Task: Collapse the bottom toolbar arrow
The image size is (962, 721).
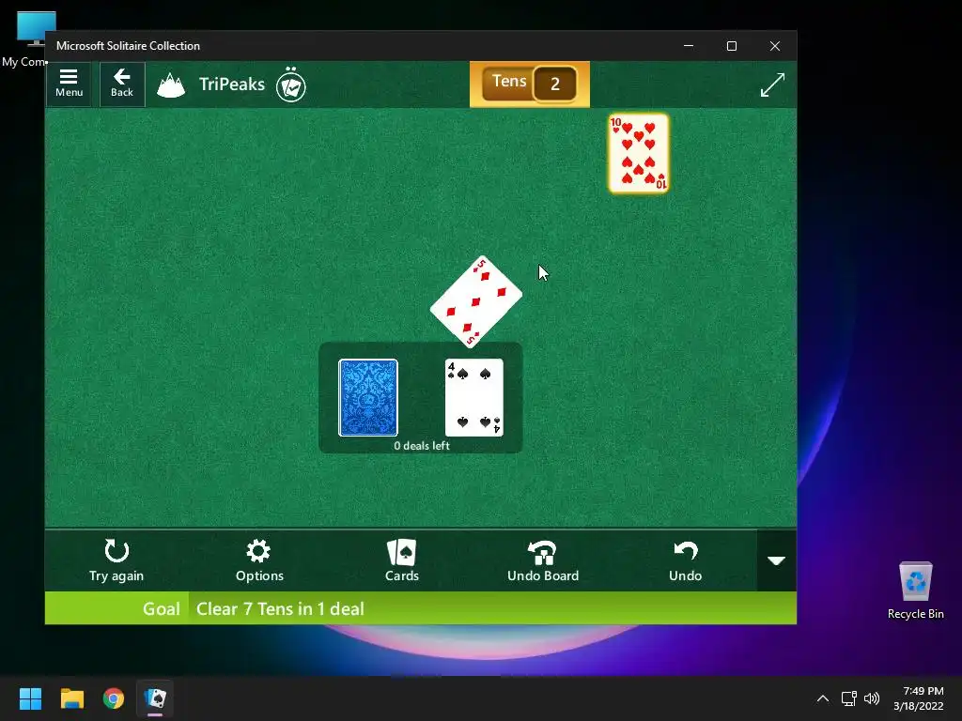Action: 777,560
